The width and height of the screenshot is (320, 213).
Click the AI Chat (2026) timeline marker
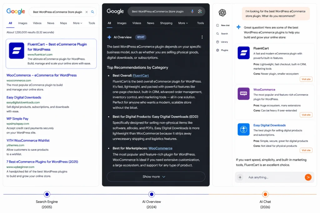pyautogui.click(x=265, y=194)
